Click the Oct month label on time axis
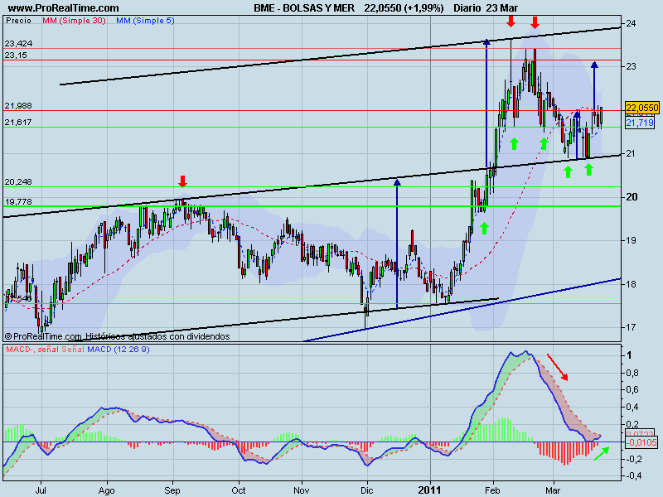This screenshot has height=497, width=663. click(x=239, y=490)
